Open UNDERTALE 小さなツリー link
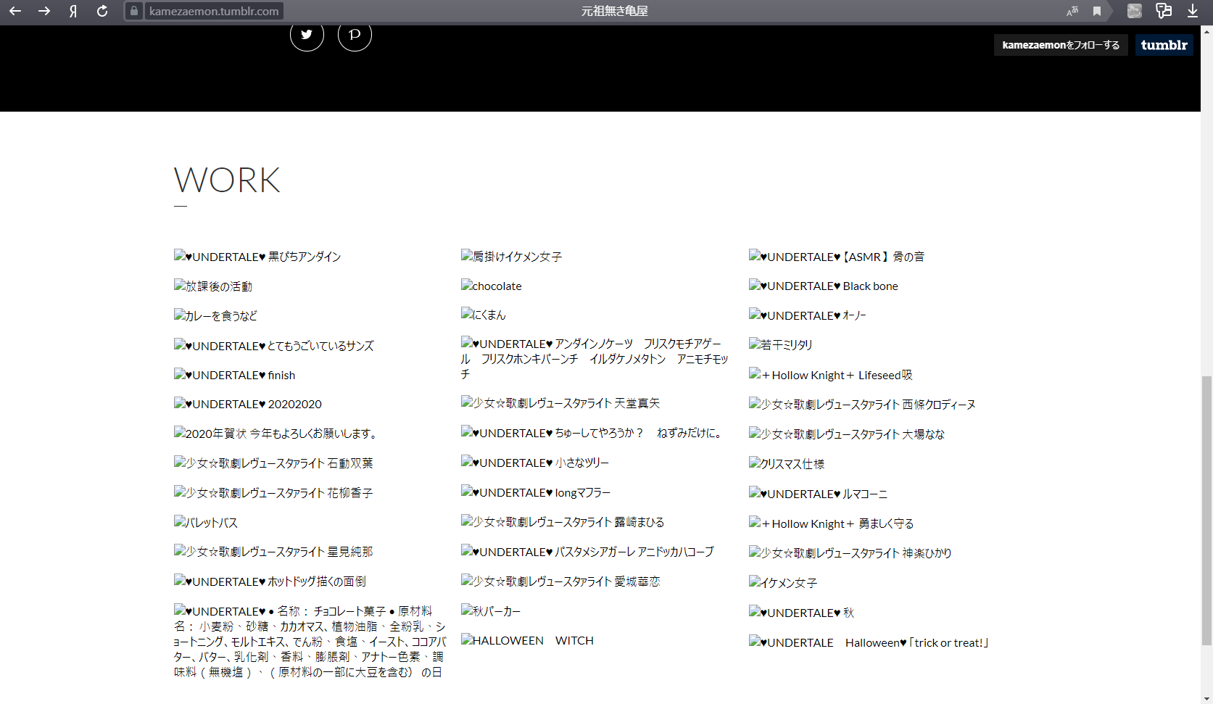1213x704 pixels. (x=535, y=463)
